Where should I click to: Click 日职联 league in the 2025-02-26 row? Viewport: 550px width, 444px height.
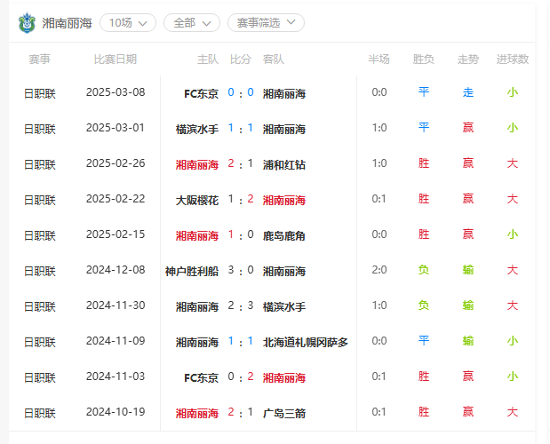(x=40, y=164)
